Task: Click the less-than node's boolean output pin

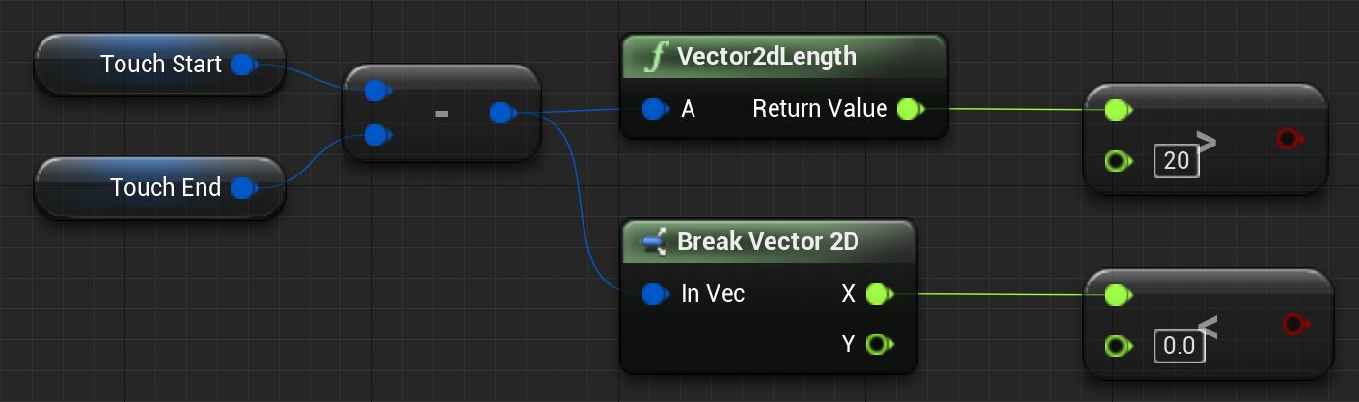Action: pos(1292,325)
